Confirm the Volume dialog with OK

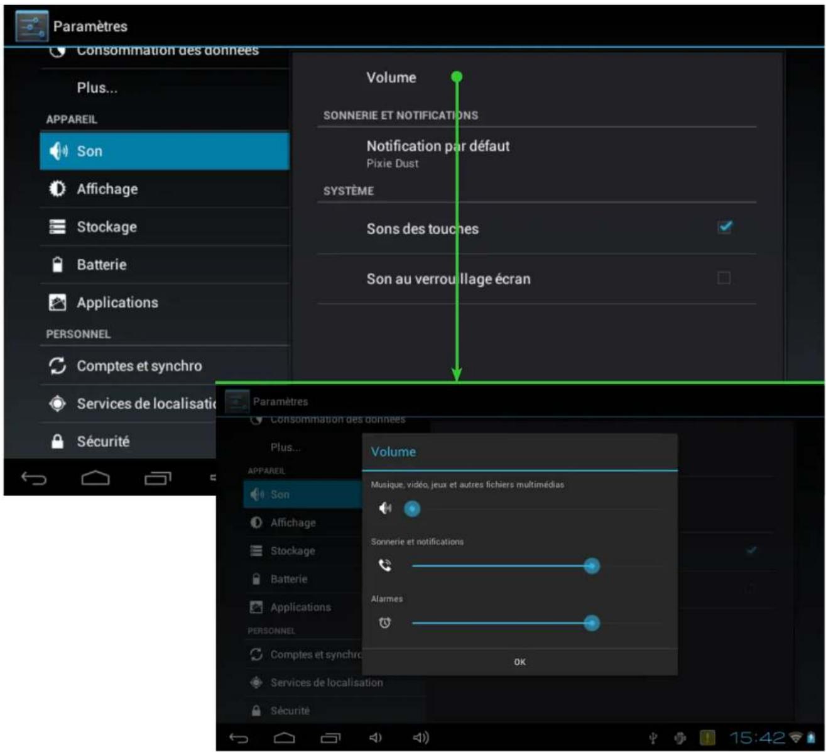click(519, 662)
